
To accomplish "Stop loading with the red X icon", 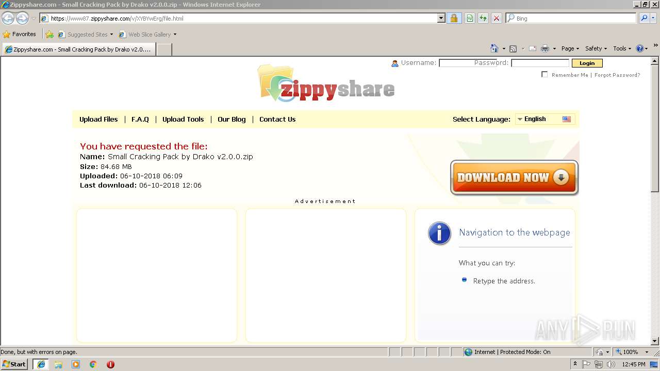I will (x=497, y=18).
